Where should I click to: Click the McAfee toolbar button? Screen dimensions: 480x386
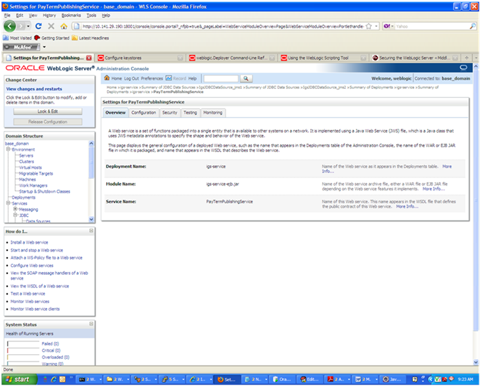coord(22,47)
